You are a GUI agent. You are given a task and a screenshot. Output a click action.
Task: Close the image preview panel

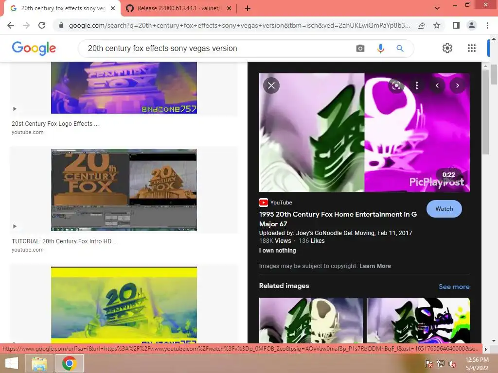click(x=271, y=85)
